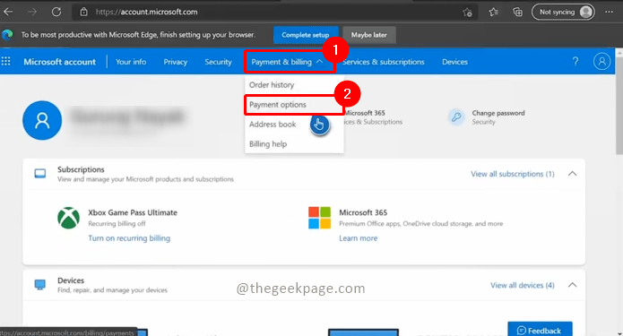Click the Subscriptions section heading
623x336 pixels.
click(x=81, y=169)
